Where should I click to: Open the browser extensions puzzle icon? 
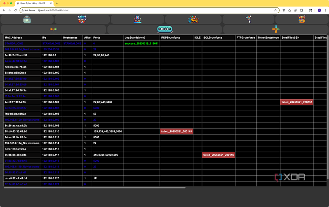(302, 10)
